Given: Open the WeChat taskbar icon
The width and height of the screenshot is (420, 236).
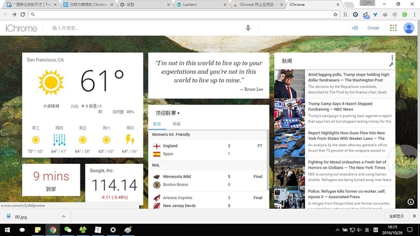Looking at the screenshot, I should pyautogui.click(x=68, y=230).
